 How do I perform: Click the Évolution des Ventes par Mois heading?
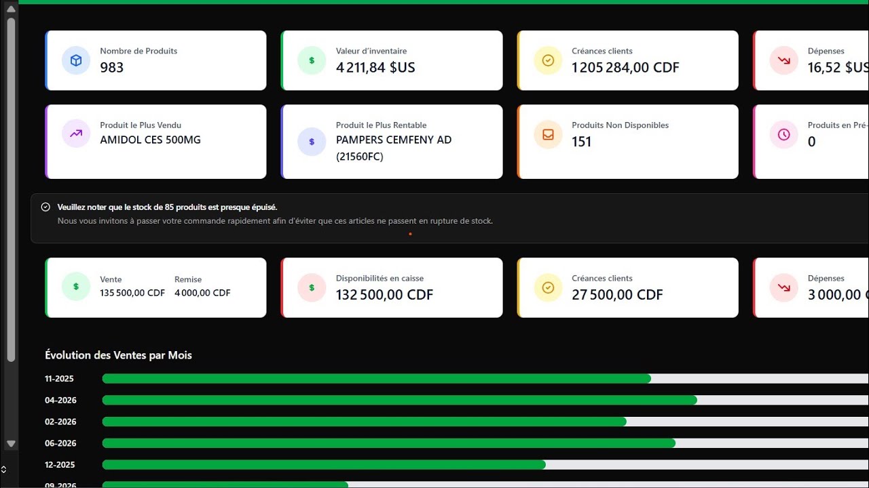(x=118, y=355)
